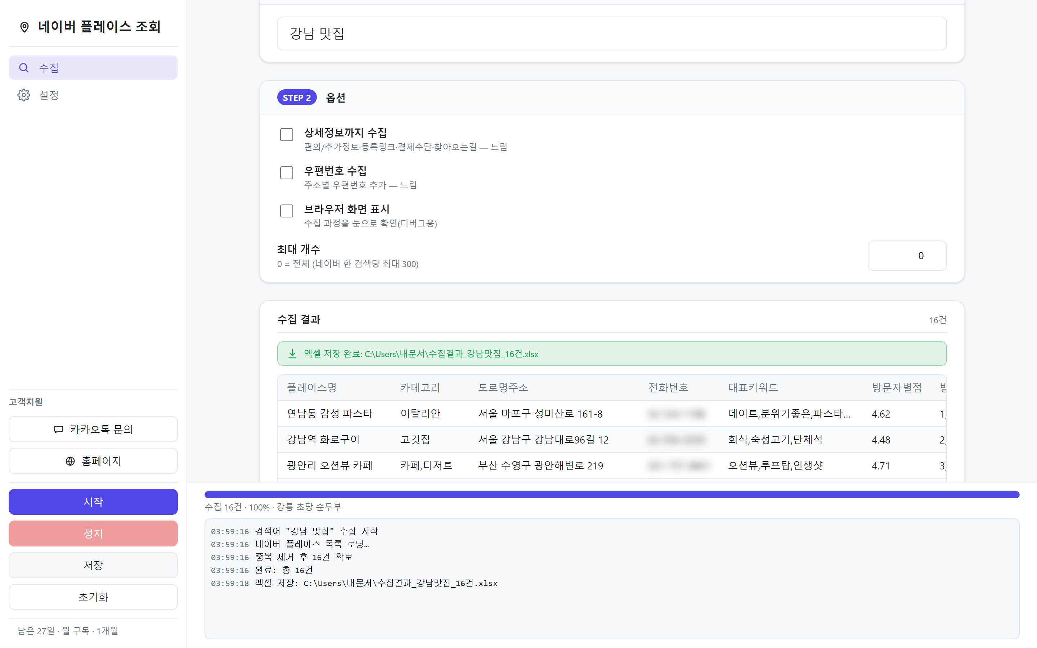This screenshot has height=648, width=1037.
Task: Click the 16건 result count
Action: click(938, 320)
